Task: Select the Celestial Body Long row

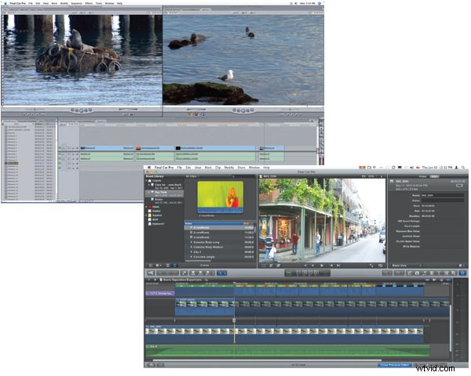Action: coord(219,242)
